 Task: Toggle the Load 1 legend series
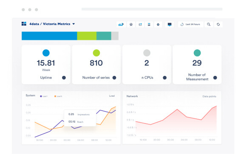click(44, 96)
